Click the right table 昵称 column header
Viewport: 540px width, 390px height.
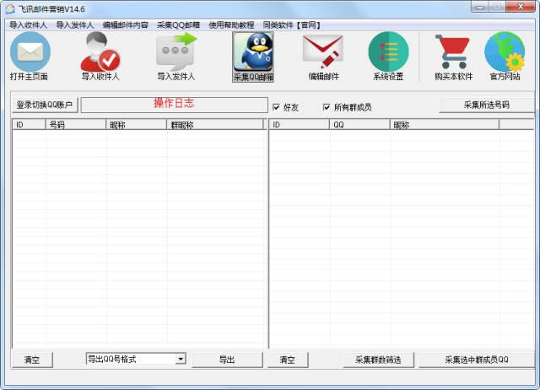pyautogui.click(x=445, y=125)
